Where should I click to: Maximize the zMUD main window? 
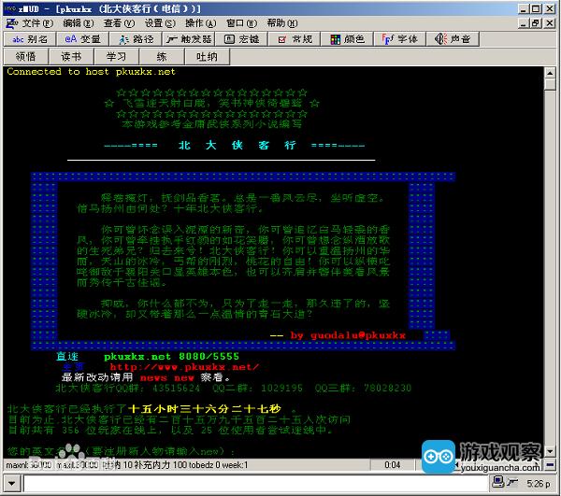tap(536, 8)
